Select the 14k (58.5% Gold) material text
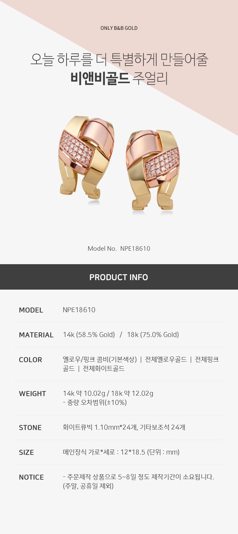 click(x=89, y=335)
